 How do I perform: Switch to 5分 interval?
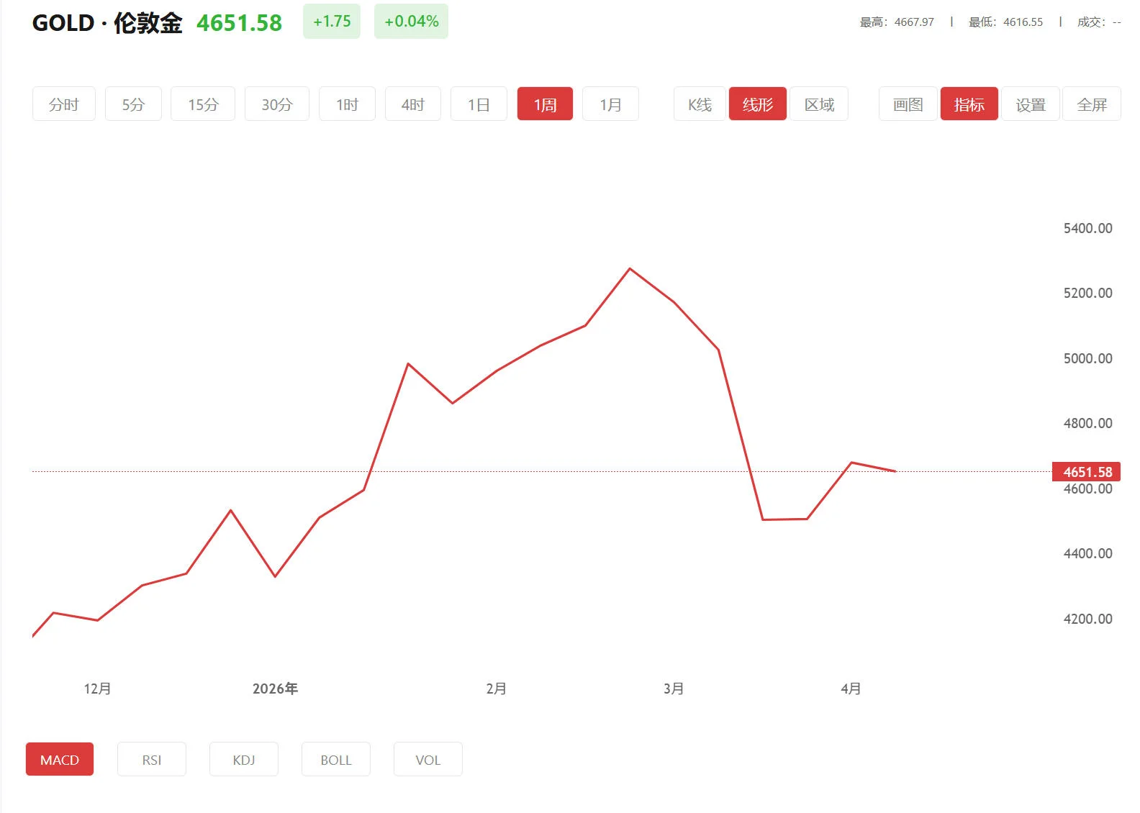[133, 104]
